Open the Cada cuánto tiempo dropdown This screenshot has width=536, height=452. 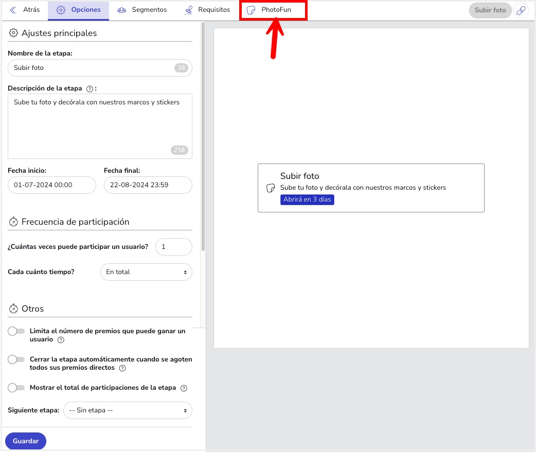(x=146, y=272)
